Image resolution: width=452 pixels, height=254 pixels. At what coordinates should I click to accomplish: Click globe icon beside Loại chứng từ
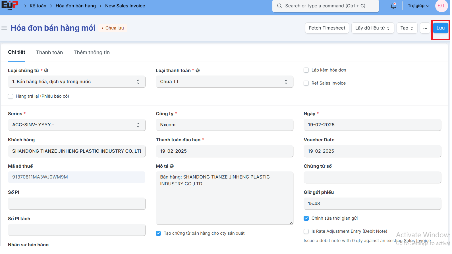click(46, 71)
